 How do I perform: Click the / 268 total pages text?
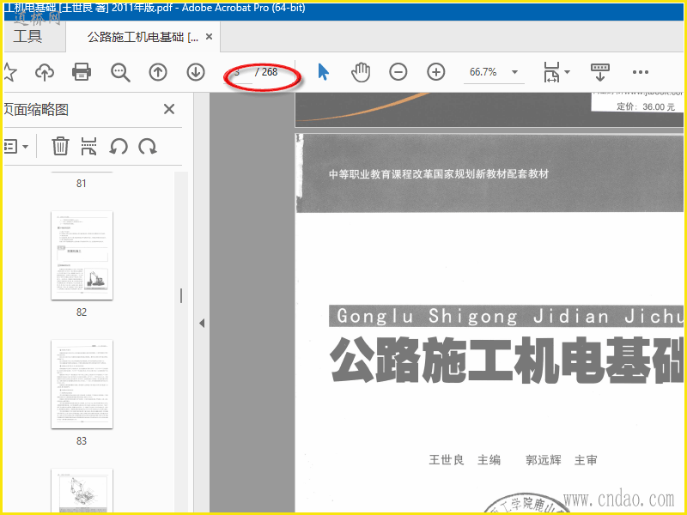(266, 72)
